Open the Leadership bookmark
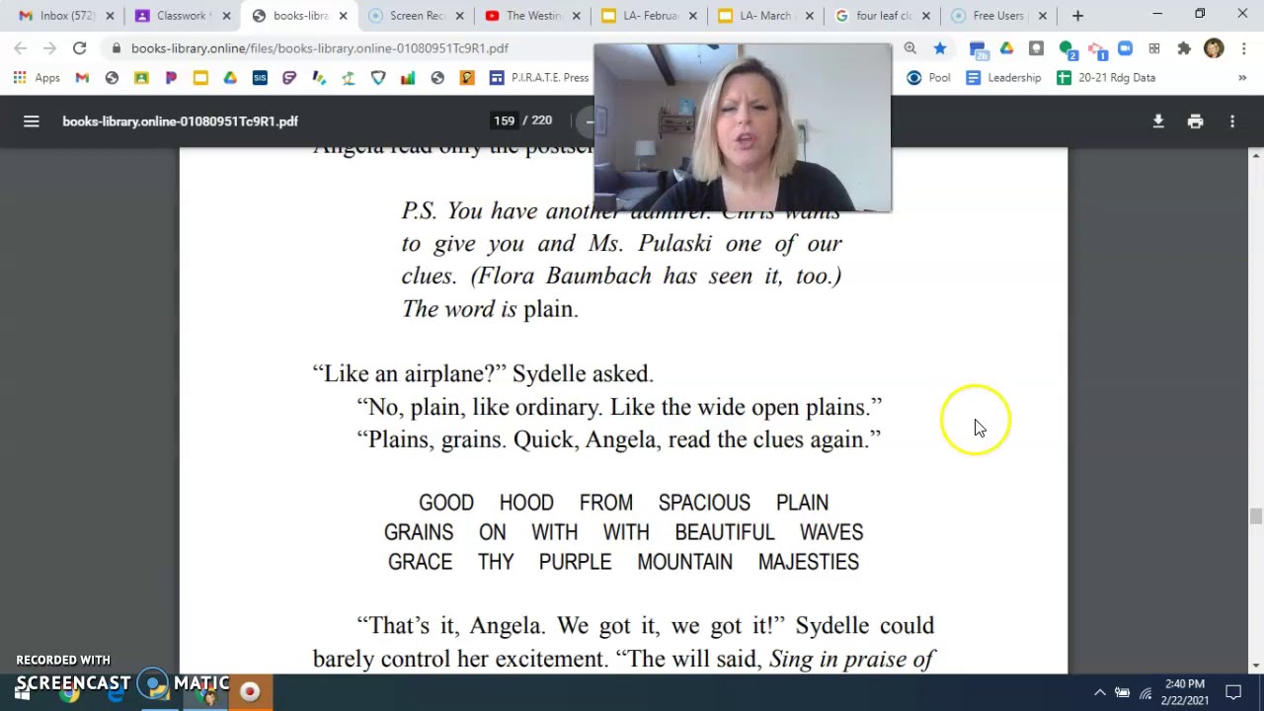The width and height of the screenshot is (1264, 711). (x=1003, y=78)
